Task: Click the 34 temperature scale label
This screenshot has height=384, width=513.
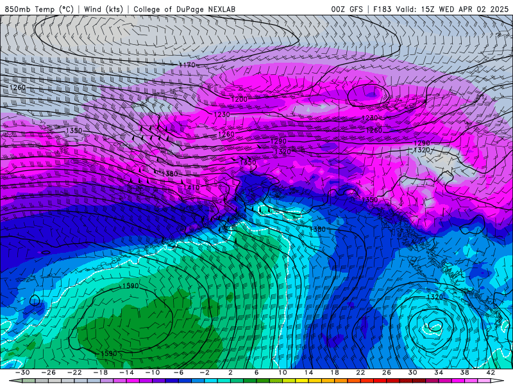Action: click(439, 372)
